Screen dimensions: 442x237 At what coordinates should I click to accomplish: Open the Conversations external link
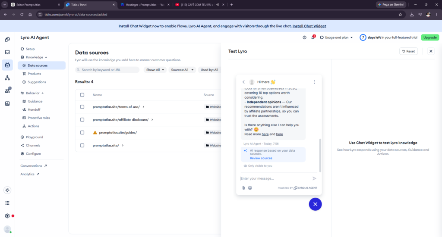34,166
